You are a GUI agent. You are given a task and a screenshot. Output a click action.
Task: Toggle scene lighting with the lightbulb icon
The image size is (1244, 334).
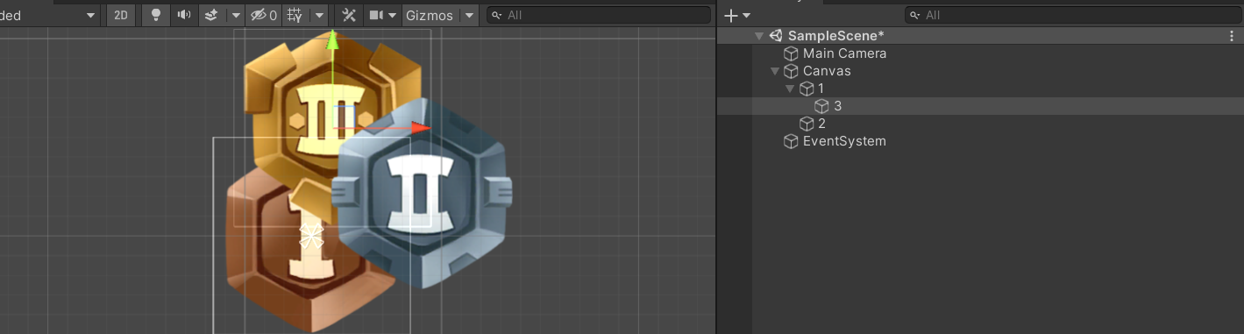pyautogui.click(x=156, y=15)
